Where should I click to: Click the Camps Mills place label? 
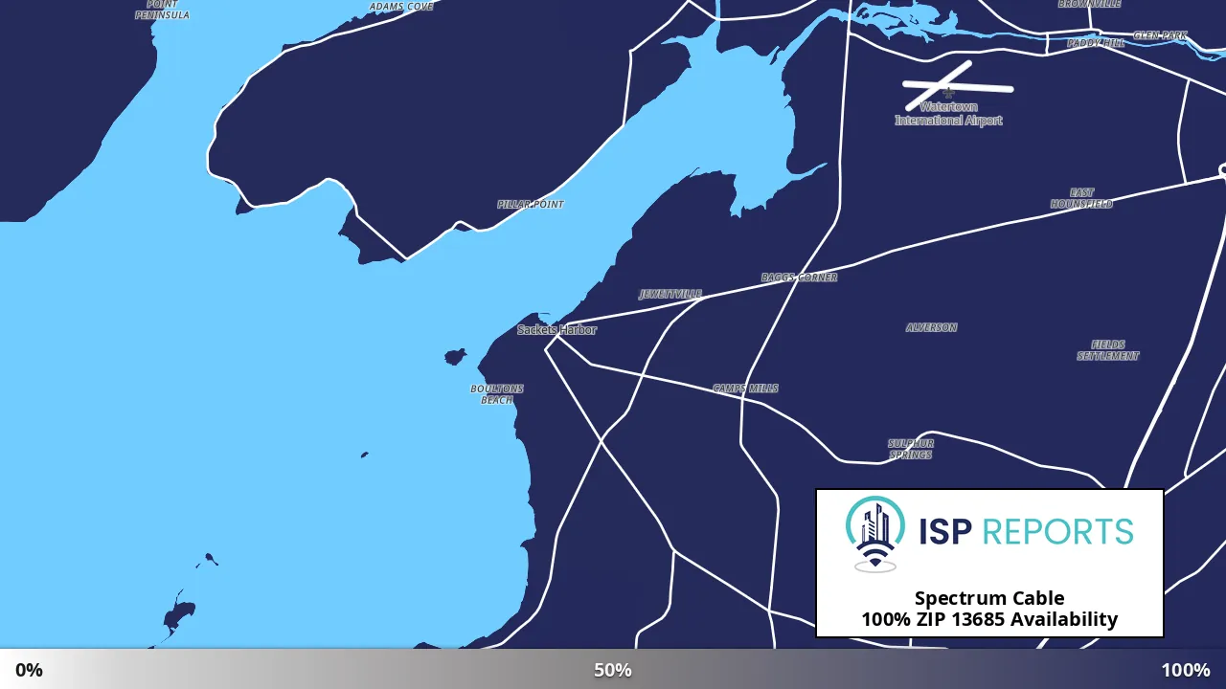tap(745, 389)
